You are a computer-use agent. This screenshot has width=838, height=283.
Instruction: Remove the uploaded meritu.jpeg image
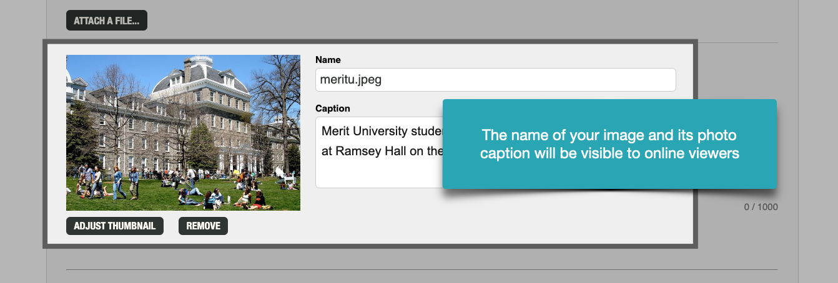[203, 226]
